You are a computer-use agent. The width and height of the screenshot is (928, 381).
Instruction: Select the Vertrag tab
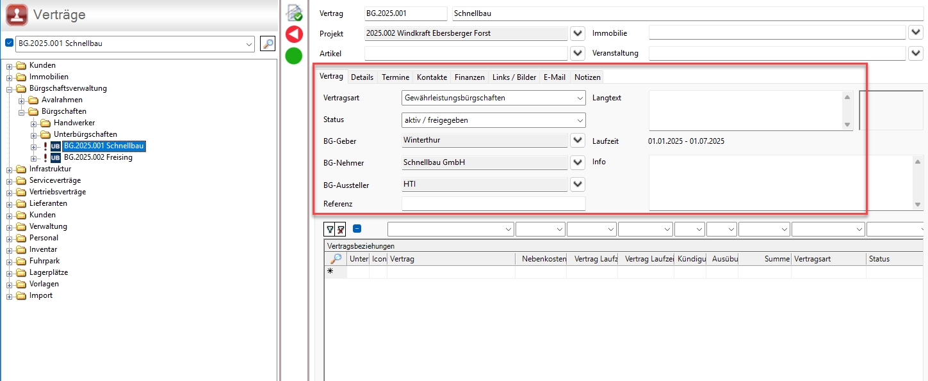click(x=331, y=76)
